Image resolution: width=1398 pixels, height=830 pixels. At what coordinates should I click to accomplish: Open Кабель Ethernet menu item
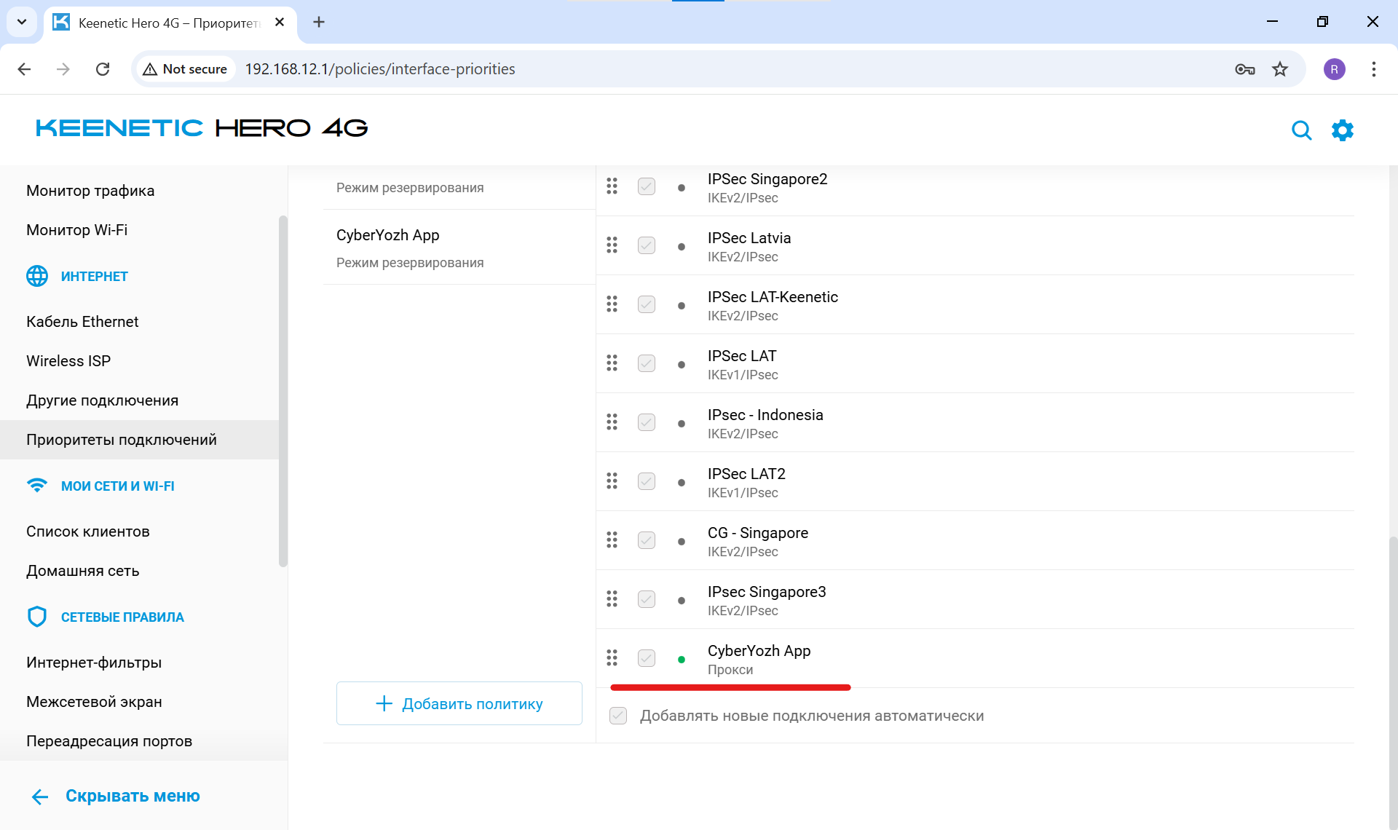pyautogui.click(x=82, y=322)
